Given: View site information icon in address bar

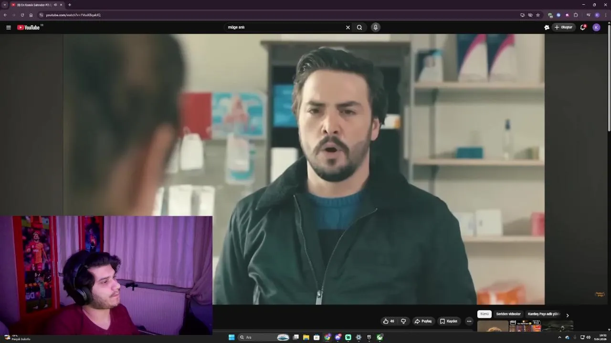Looking at the screenshot, I should (x=41, y=15).
